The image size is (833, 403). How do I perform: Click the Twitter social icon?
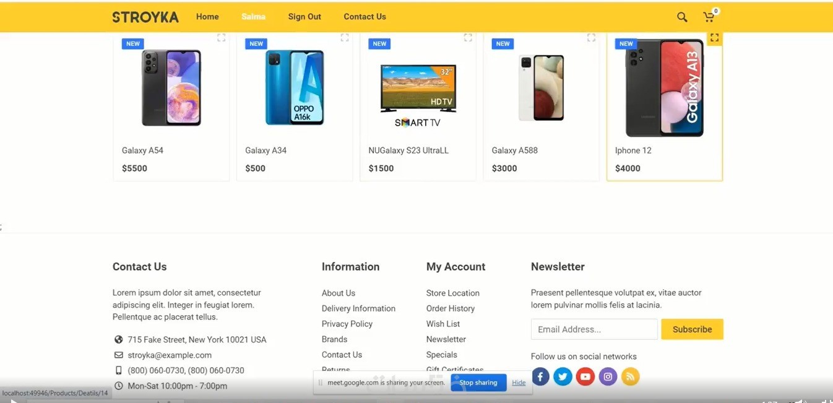[x=563, y=376]
